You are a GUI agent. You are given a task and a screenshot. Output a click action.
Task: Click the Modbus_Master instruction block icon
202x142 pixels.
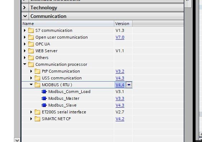44,98
